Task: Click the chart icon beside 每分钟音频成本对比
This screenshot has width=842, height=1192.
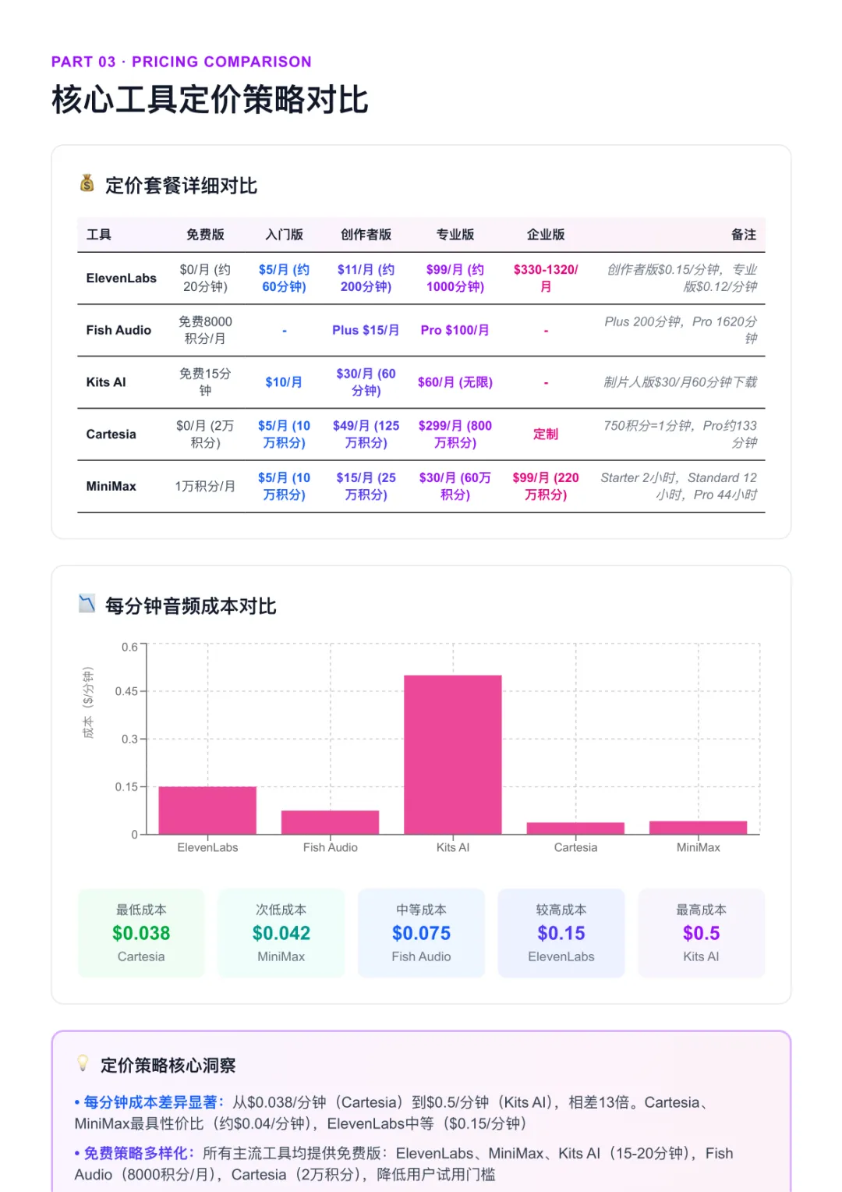Action: pyautogui.click(x=87, y=604)
